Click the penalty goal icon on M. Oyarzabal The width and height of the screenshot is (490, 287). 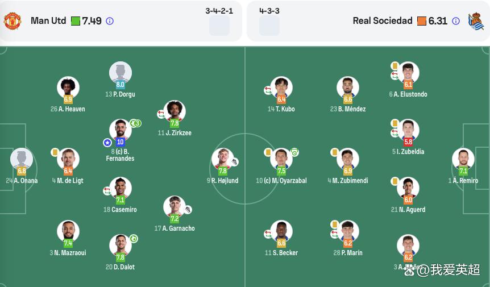294,152
